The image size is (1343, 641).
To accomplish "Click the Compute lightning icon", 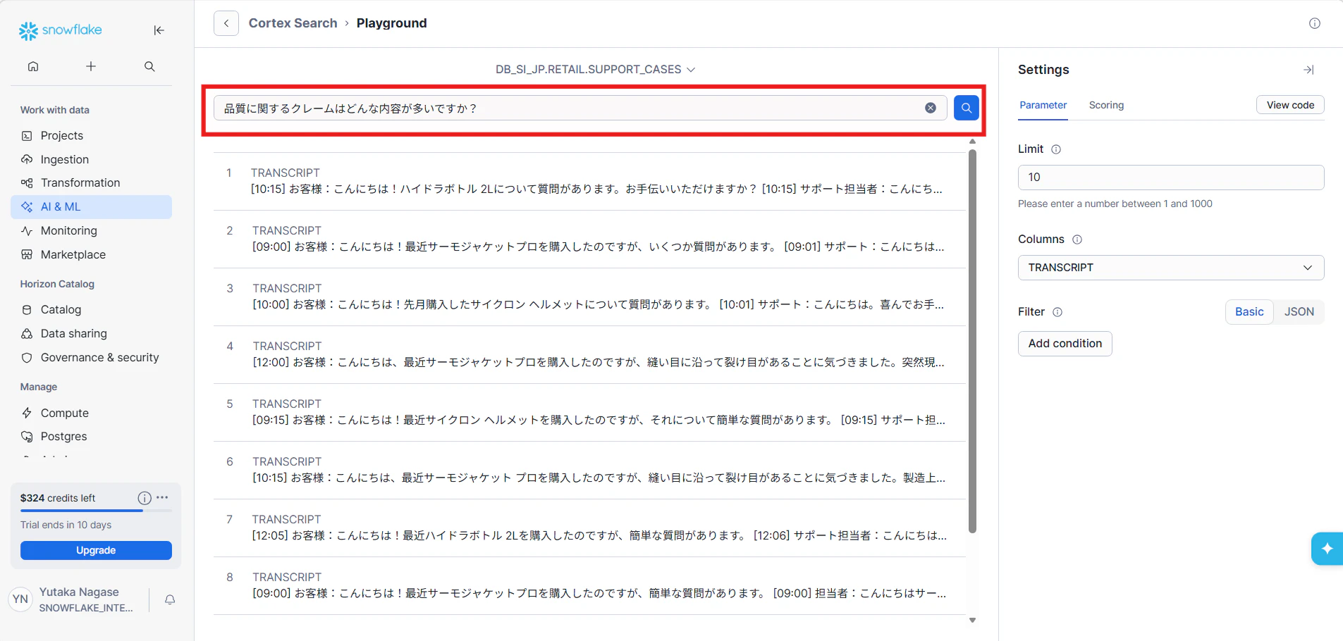I will (x=27, y=413).
